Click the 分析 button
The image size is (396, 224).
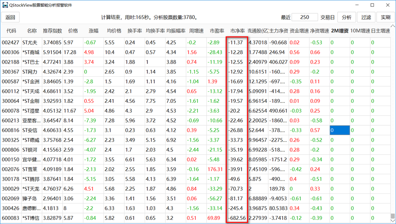[x=347, y=17]
